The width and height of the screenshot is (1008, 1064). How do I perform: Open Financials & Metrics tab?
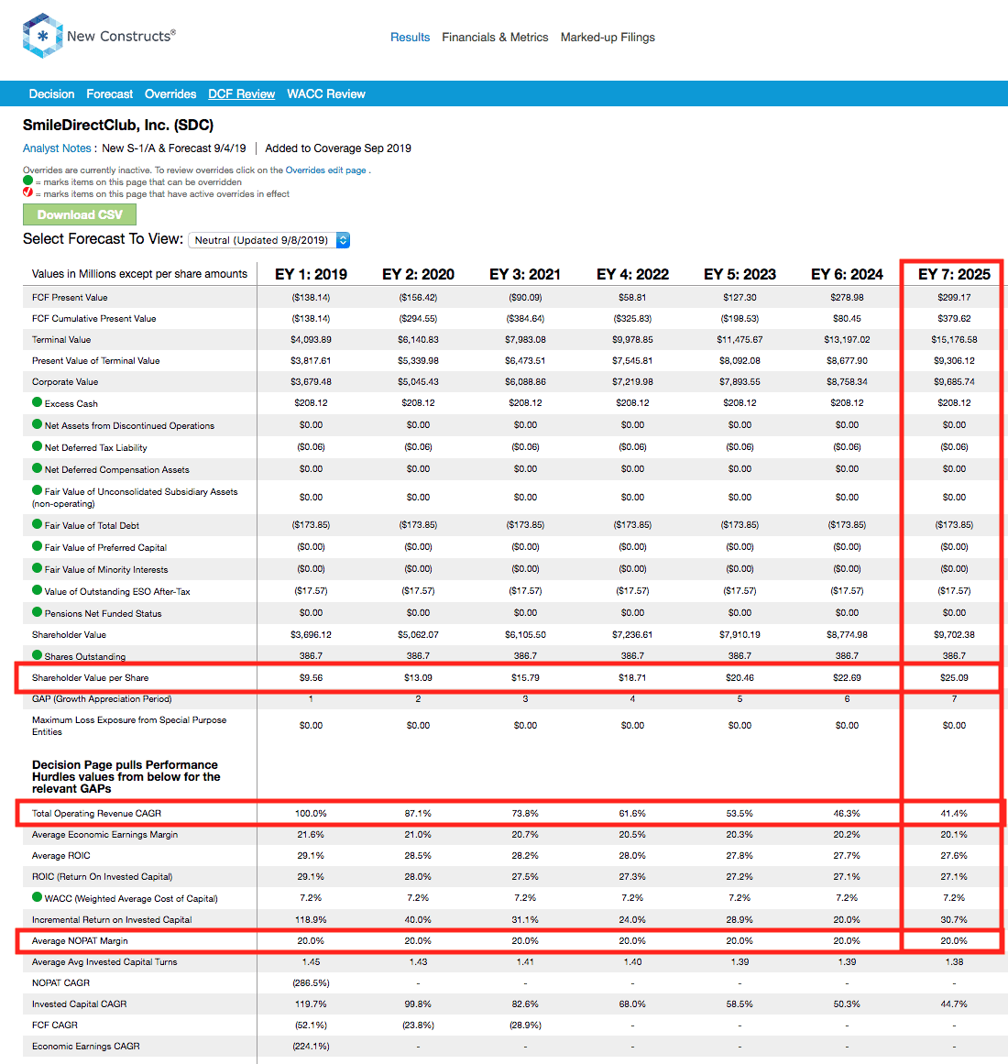tap(495, 38)
